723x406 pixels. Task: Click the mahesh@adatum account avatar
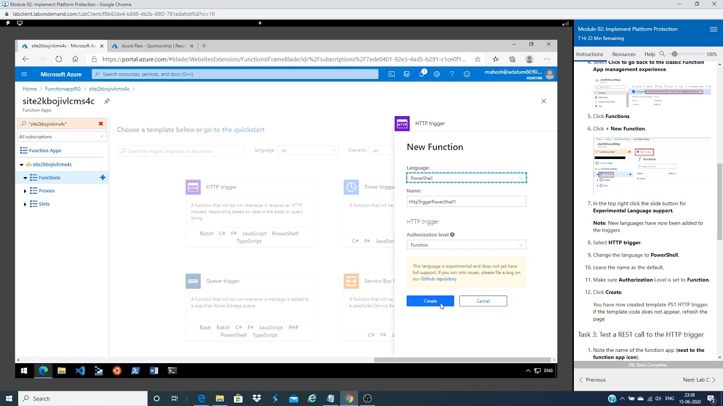[550, 74]
